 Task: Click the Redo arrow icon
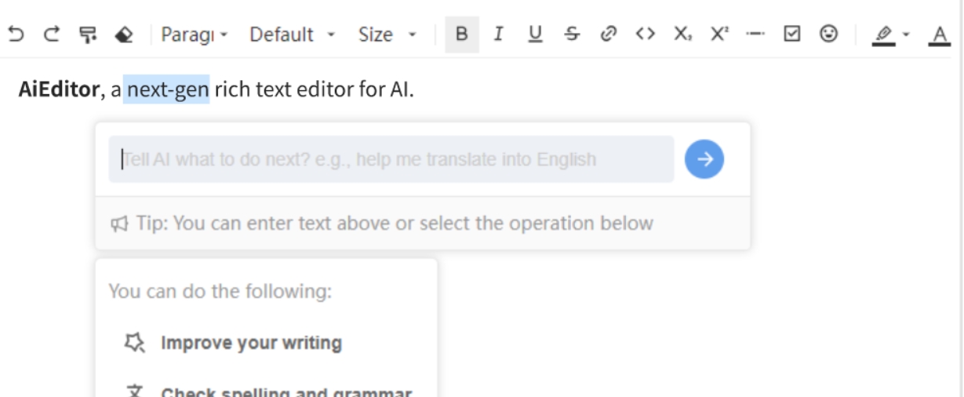coord(52,35)
